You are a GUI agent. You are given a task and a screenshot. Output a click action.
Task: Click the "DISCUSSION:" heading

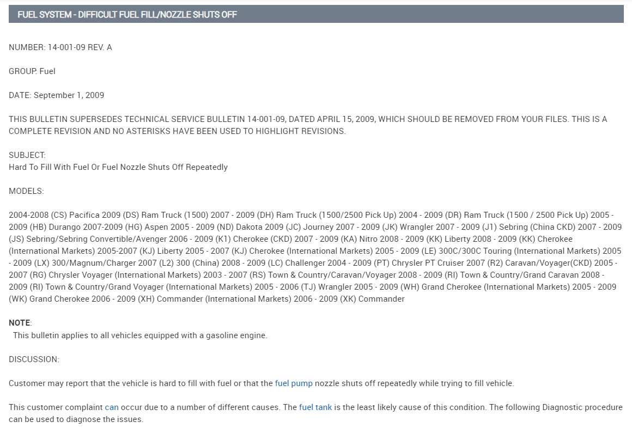click(34, 359)
